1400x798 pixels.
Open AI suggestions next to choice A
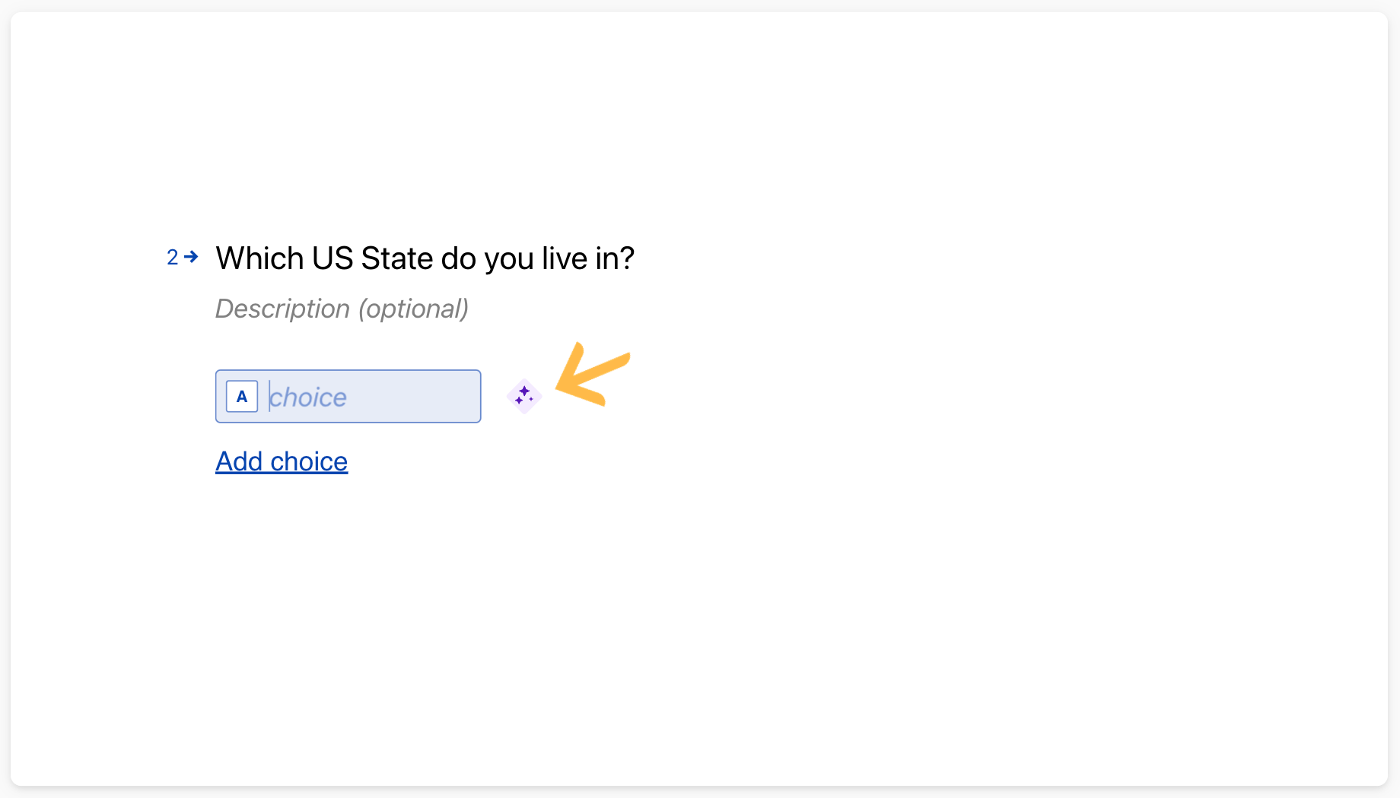[524, 396]
